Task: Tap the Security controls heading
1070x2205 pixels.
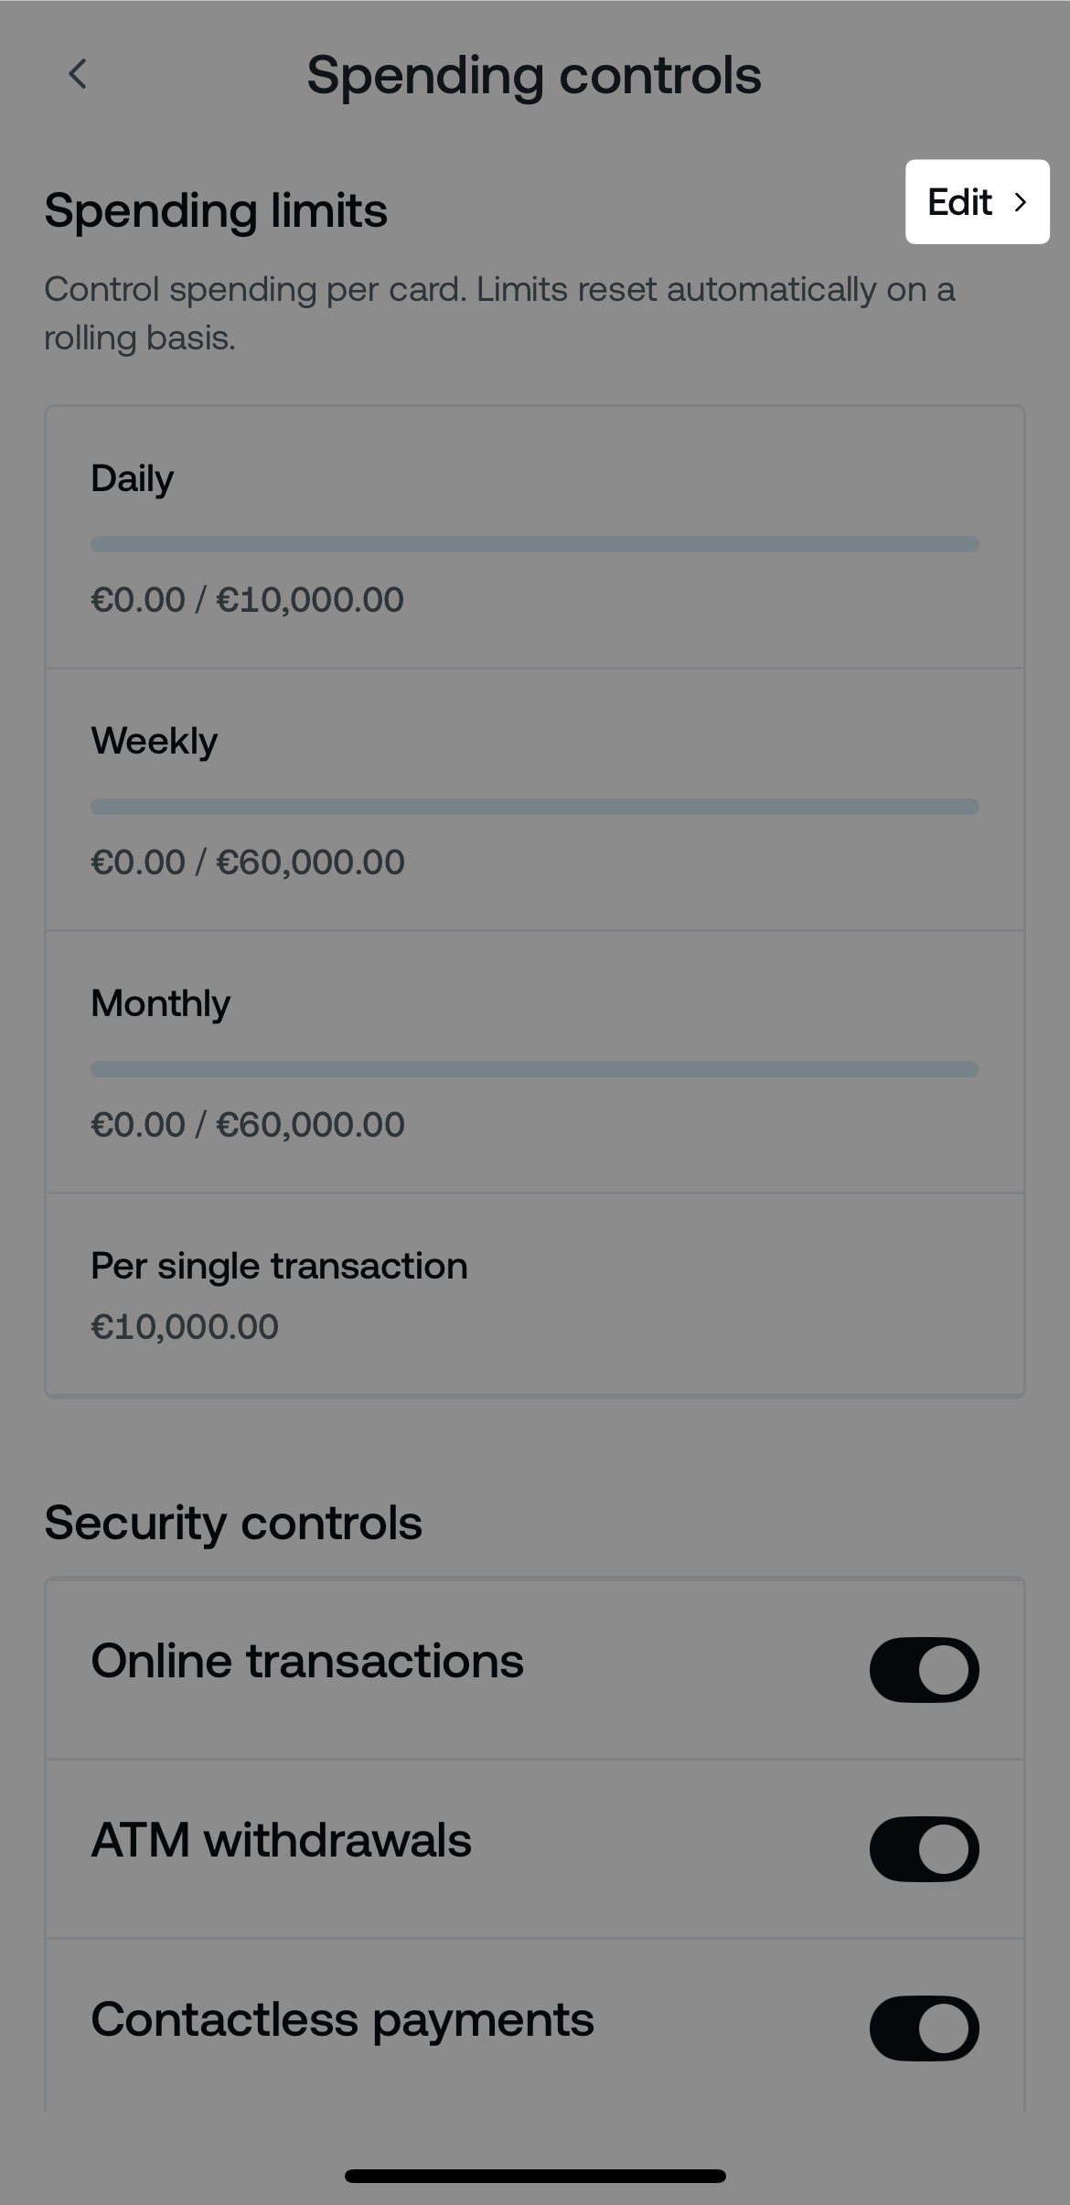Action: [233, 1523]
